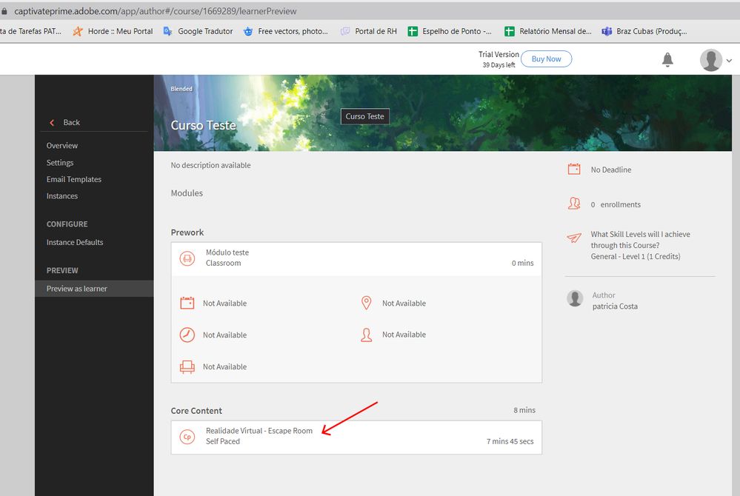Open Instances in the sidebar
This screenshot has height=496, width=740.
coord(62,196)
